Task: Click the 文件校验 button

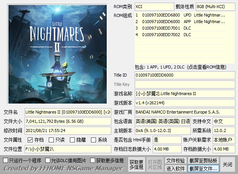Action: 175,161
